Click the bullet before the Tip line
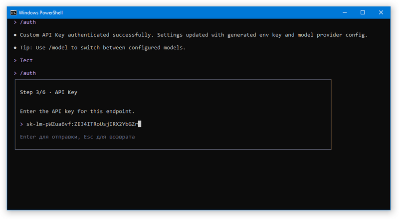 click(x=15, y=48)
